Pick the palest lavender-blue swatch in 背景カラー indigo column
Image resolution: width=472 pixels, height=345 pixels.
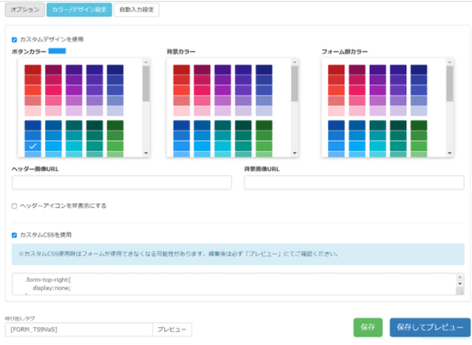tap(264, 111)
